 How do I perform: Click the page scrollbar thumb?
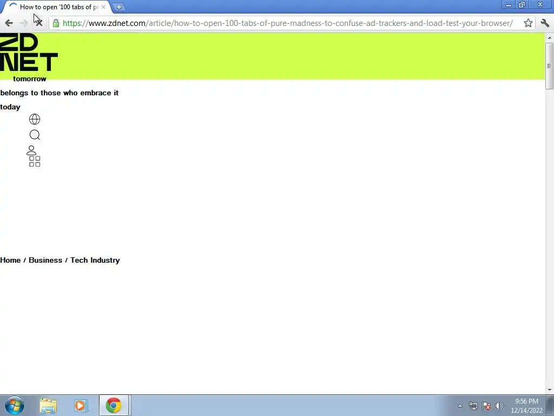[549, 66]
